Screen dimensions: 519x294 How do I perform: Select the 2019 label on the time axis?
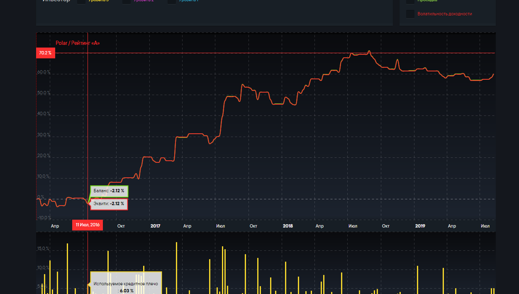point(420,226)
